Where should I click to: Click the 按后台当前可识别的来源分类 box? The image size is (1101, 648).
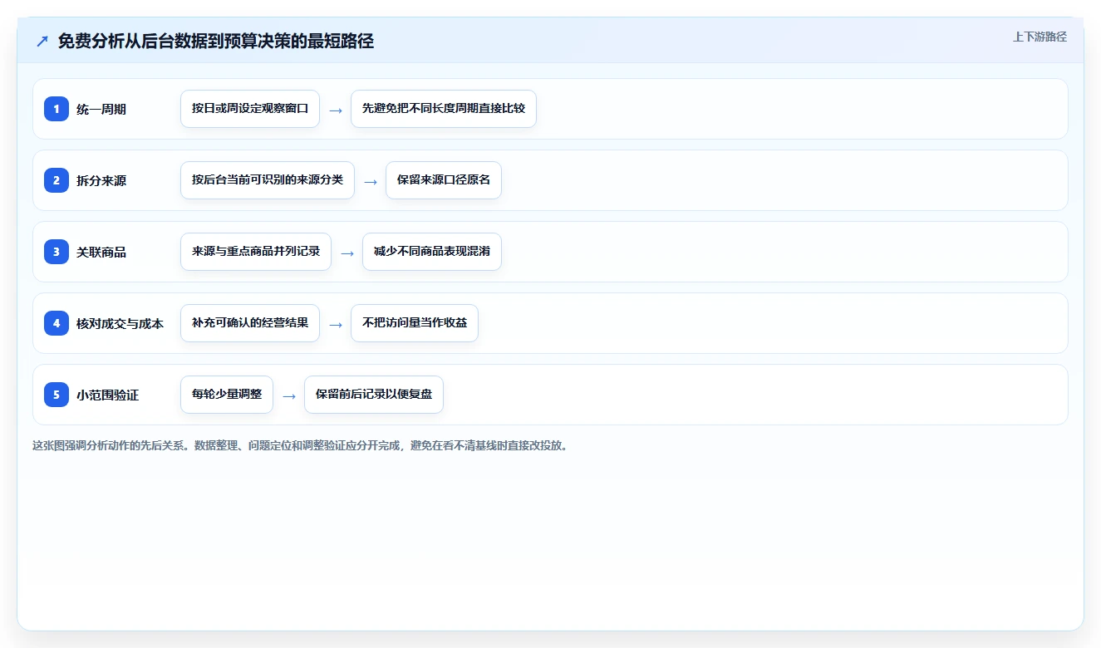coord(268,180)
